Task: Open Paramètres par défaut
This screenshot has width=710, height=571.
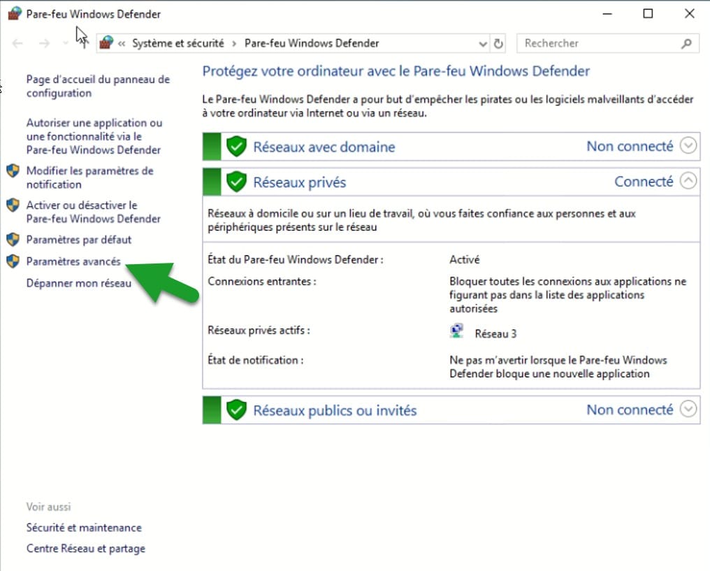Action: click(79, 240)
